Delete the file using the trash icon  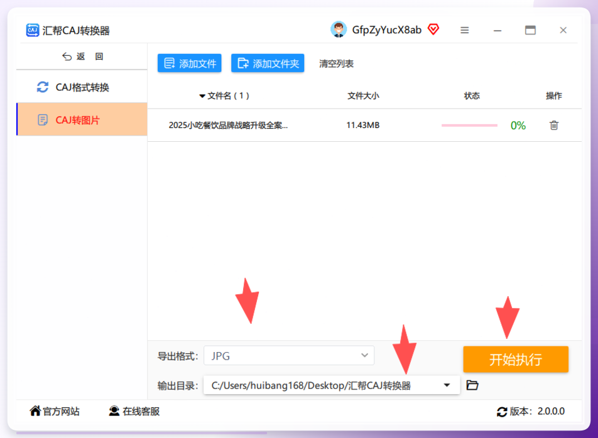(x=554, y=125)
